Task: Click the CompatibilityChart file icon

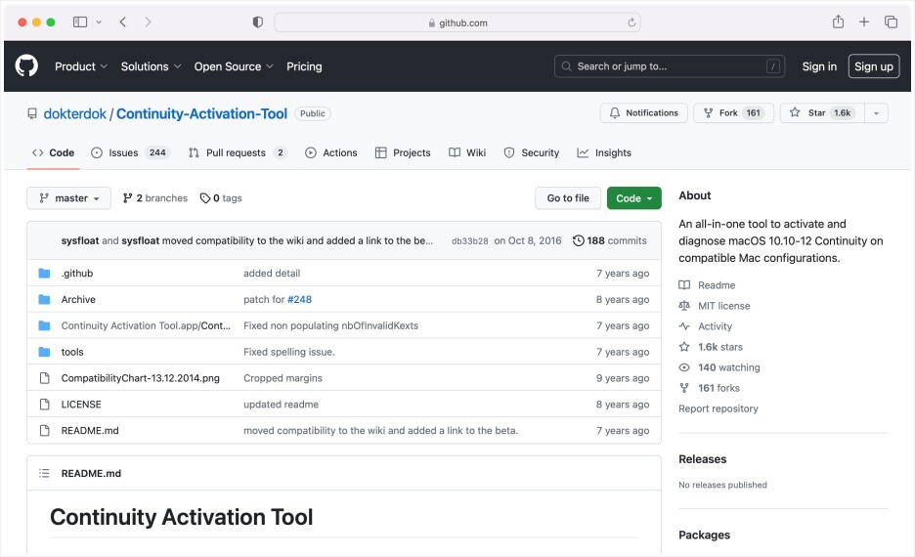Action: (44, 378)
